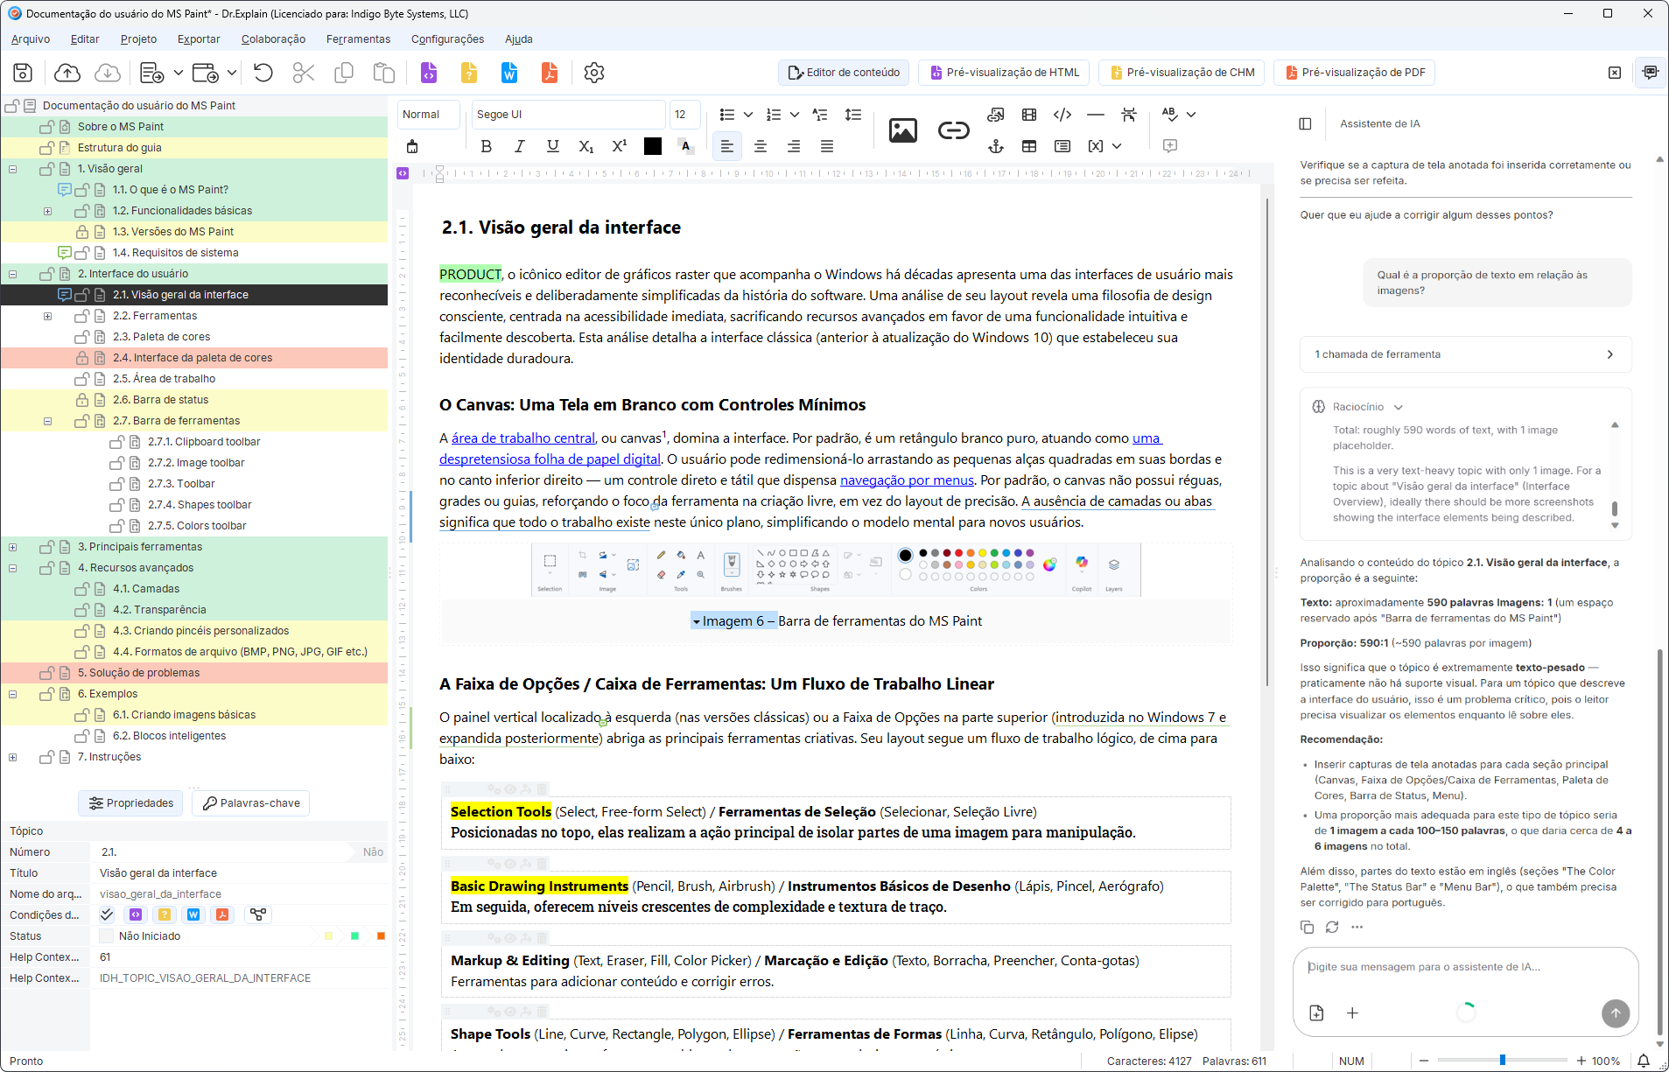The image size is (1669, 1072).
Task: Insert an image with the picture icon
Action: coord(903,130)
